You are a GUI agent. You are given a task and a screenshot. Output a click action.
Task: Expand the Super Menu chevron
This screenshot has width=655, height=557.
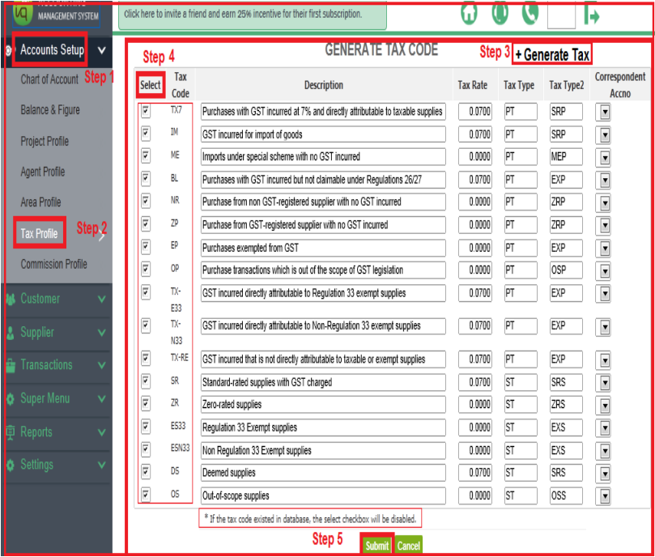[x=101, y=399]
